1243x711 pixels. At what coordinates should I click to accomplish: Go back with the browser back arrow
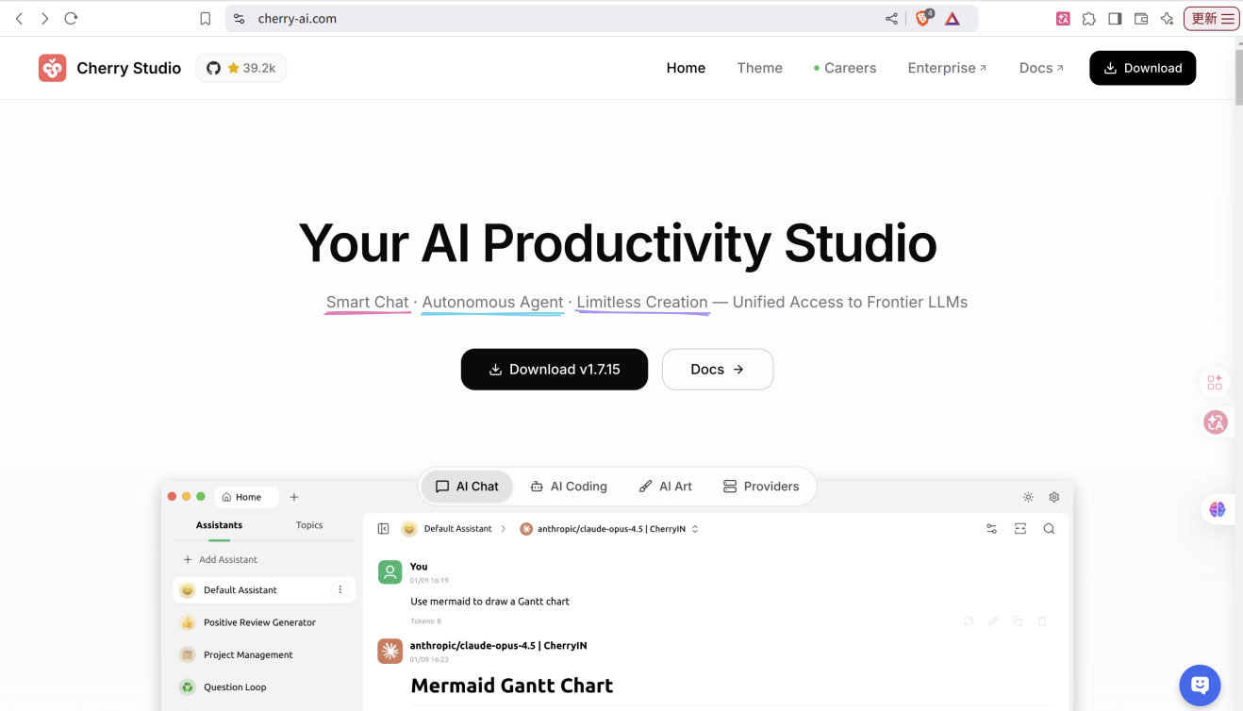[x=19, y=18]
